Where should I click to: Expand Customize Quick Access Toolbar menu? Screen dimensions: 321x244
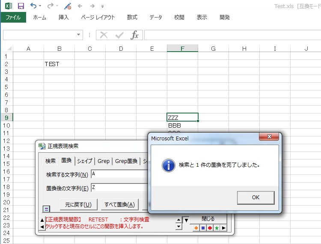[102, 6]
